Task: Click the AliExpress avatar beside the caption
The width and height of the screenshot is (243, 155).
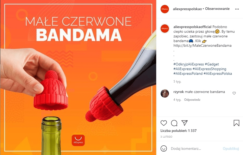Action: (165, 29)
